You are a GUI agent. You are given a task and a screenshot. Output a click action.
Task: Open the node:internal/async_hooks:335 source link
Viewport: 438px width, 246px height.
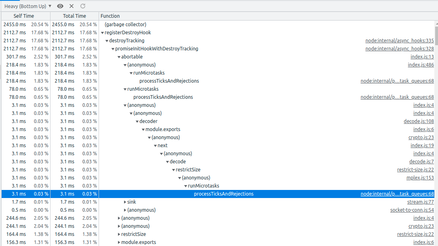[400, 41]
